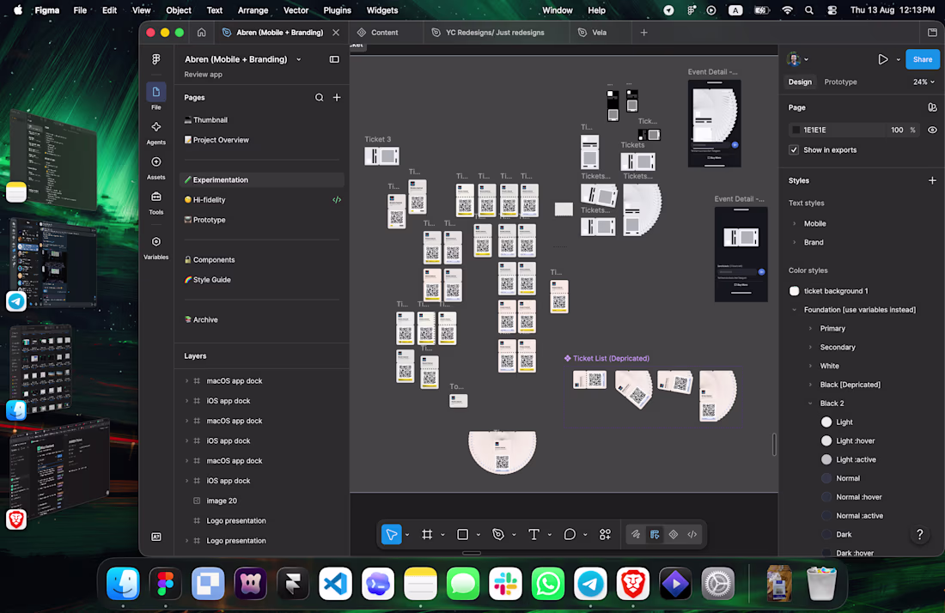Toggle Dev Mode code icon in toolbar
This screenshot has width=945, height=613.
[692, 534]
